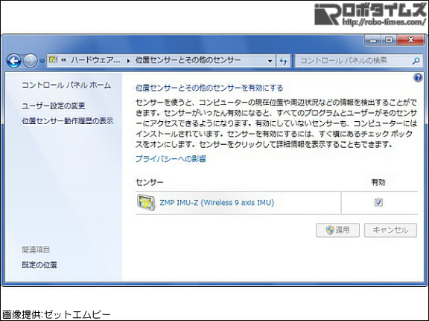Click the Control Panel icon in address bar

pos(53,59)
